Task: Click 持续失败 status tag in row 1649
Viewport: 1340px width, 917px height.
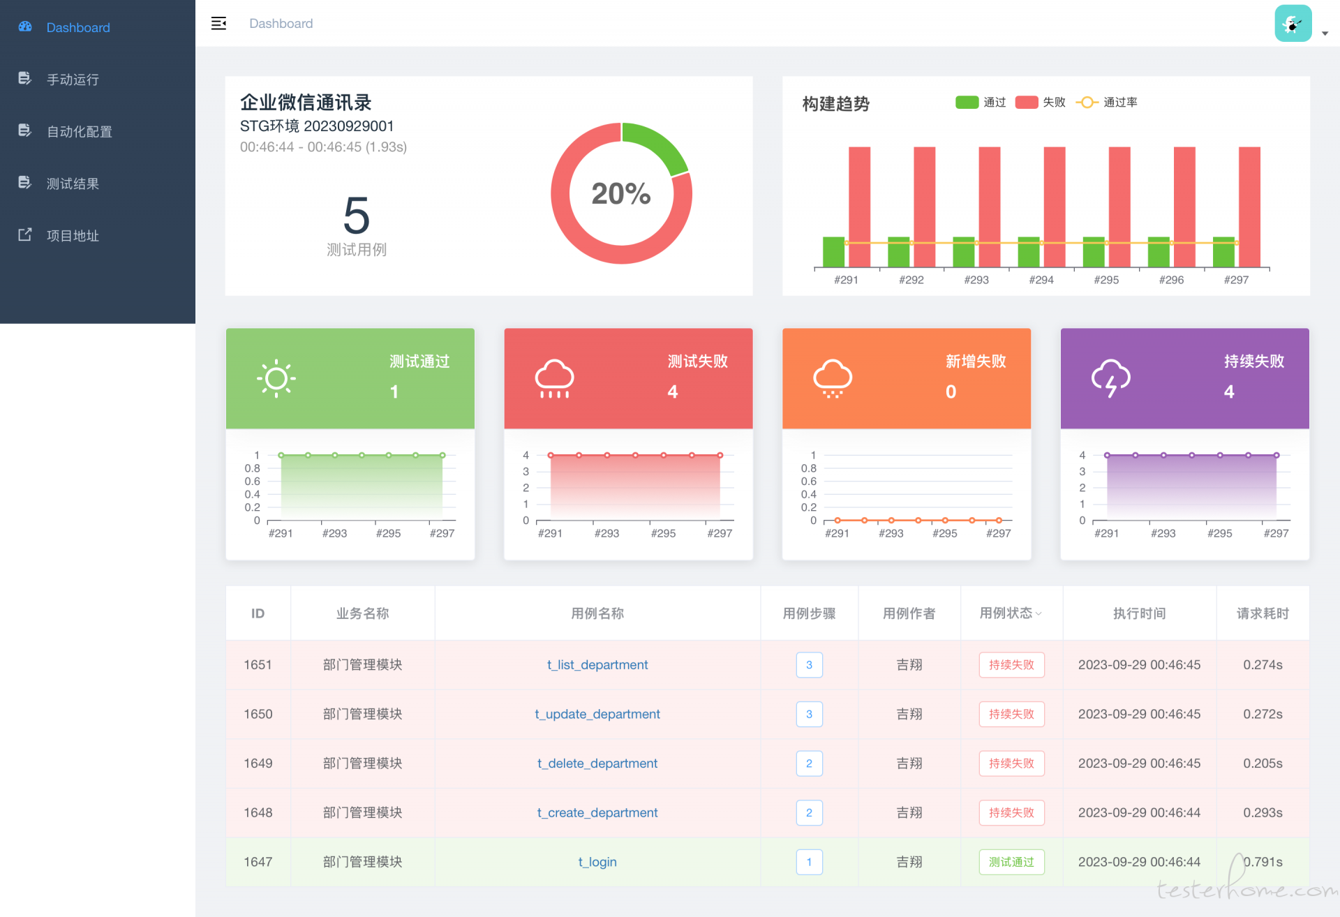Action: [x=1012, y=763]
